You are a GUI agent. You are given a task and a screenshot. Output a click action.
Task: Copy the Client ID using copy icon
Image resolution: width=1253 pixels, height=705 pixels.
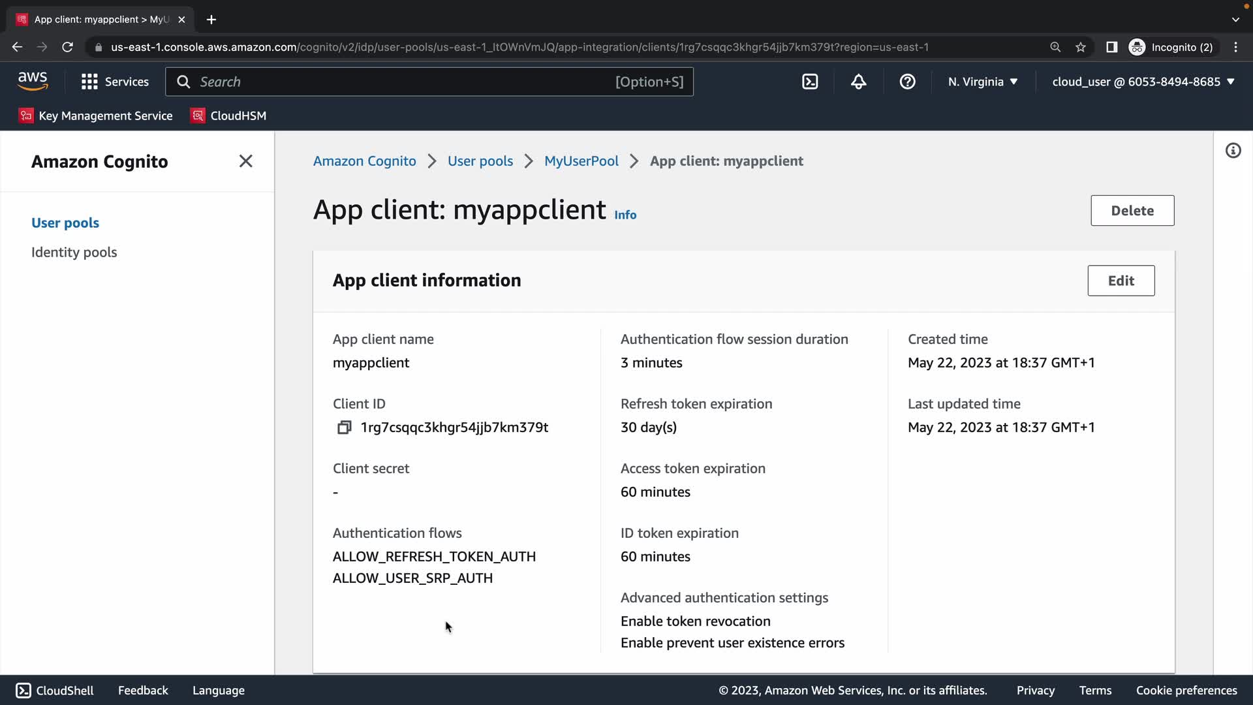point(344,428)
